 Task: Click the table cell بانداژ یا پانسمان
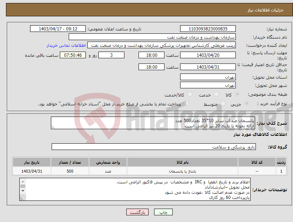pyautogui.click(x=182, y=171)
